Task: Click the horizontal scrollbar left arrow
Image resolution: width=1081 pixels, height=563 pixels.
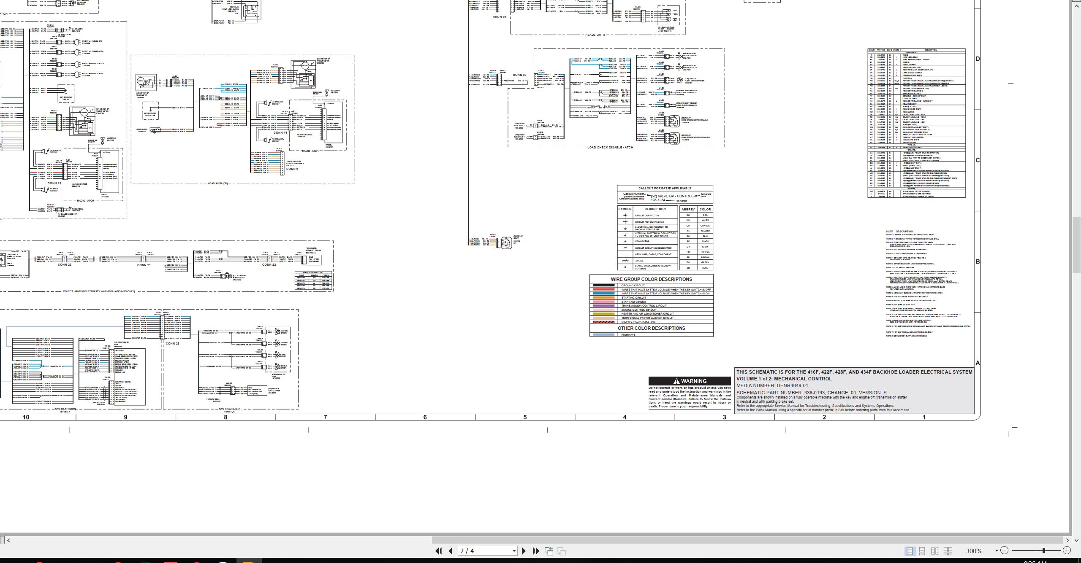Action: 8,540
